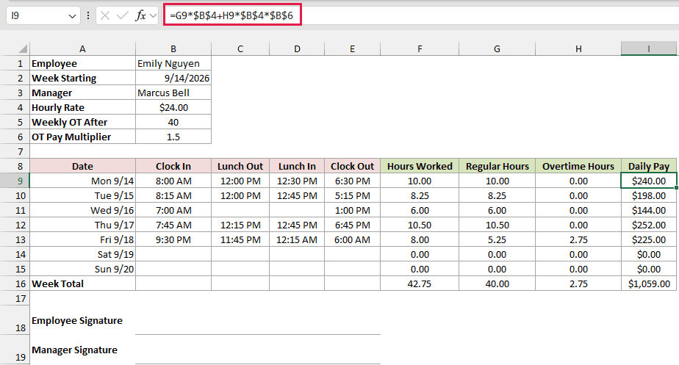Screen dimensions: 679x365
Task: Select column F header
Action: click(420, 49)
